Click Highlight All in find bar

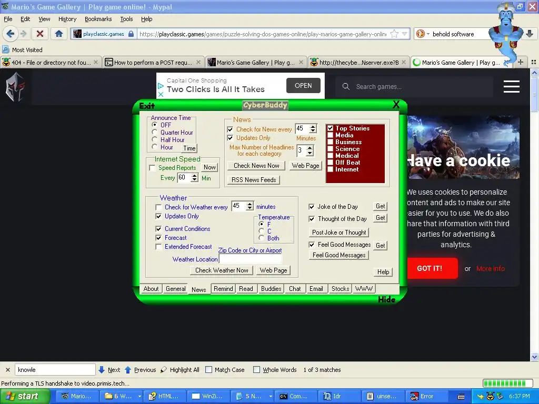180,370
